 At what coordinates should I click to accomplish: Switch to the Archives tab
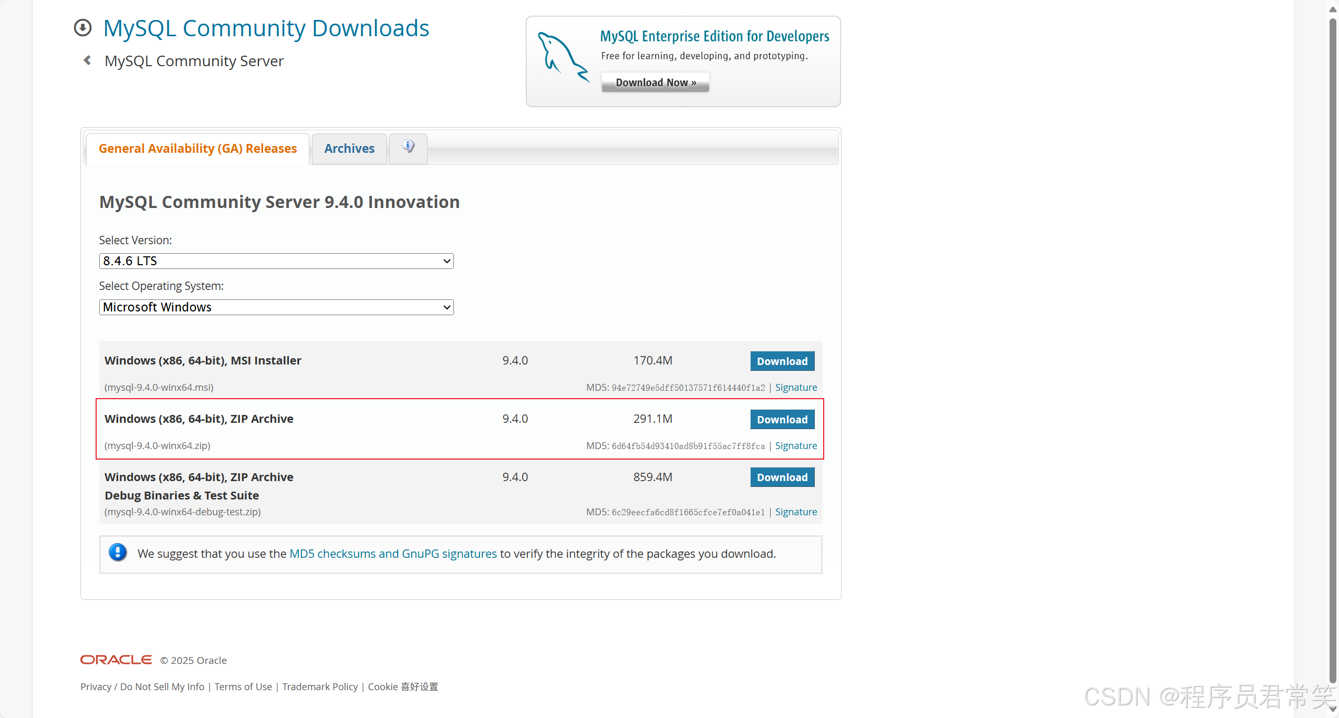click(349, 149)
